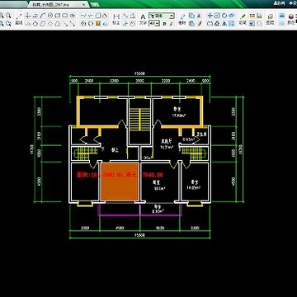Click the format brush icon

pos(200,24)
